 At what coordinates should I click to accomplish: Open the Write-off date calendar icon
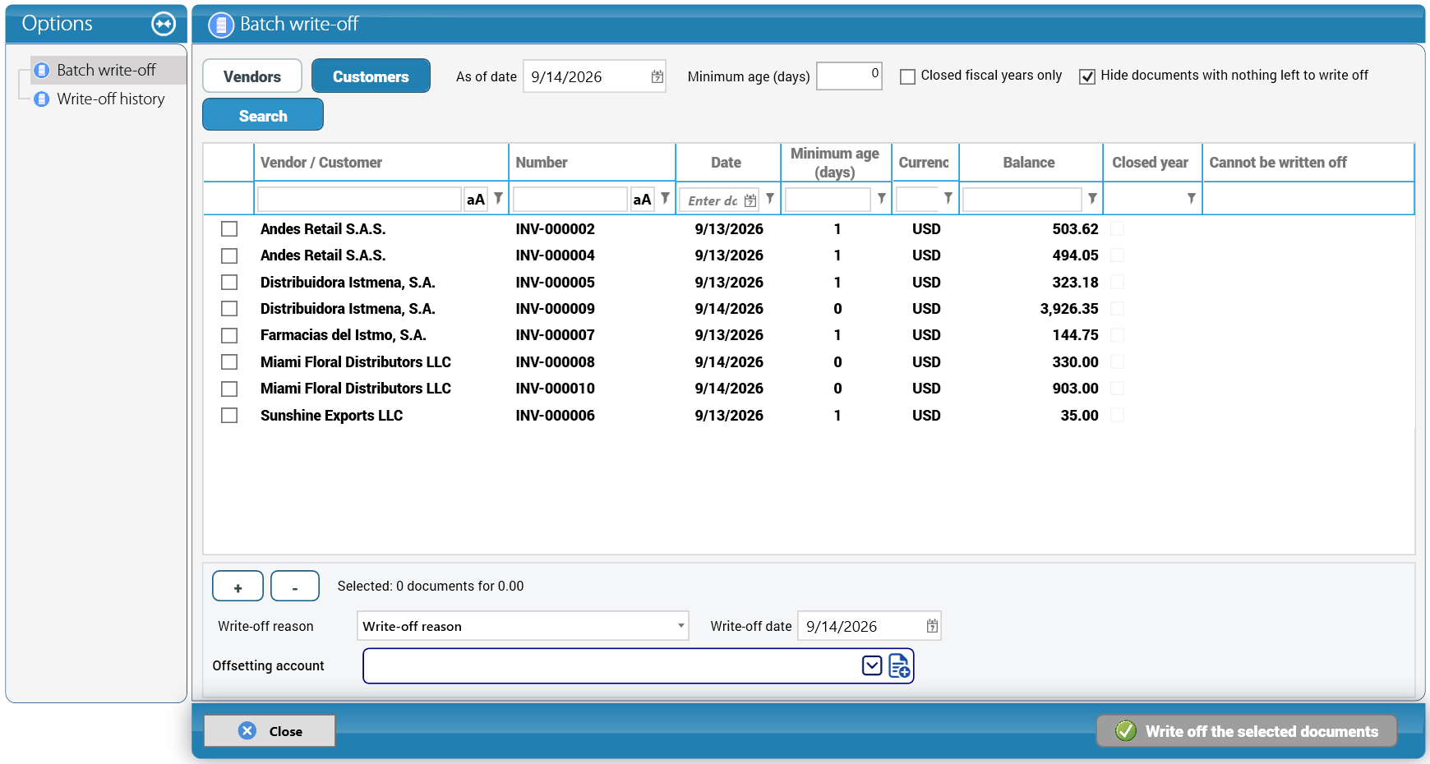coord(932,626)
